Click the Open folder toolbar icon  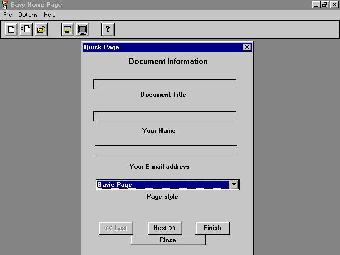41,30
